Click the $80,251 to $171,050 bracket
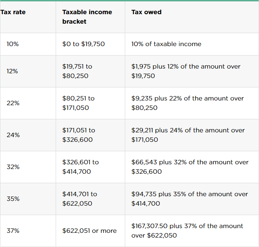 click(x=78, y=103)
